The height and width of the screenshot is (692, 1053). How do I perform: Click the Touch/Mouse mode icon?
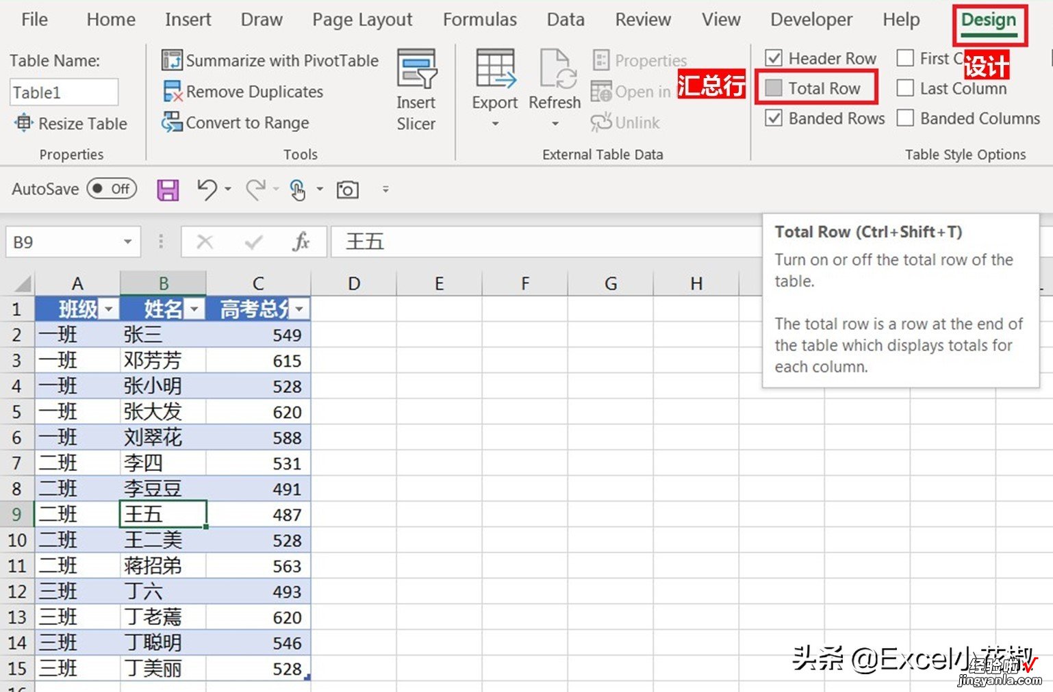click(297, 190)
